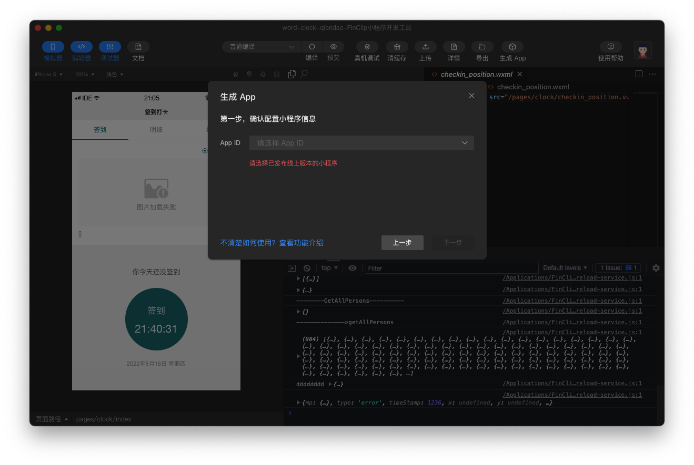This screenshot has width=694, height=465.
Task: Open the 查看功能介绍 help link
Action: point(271,243)
